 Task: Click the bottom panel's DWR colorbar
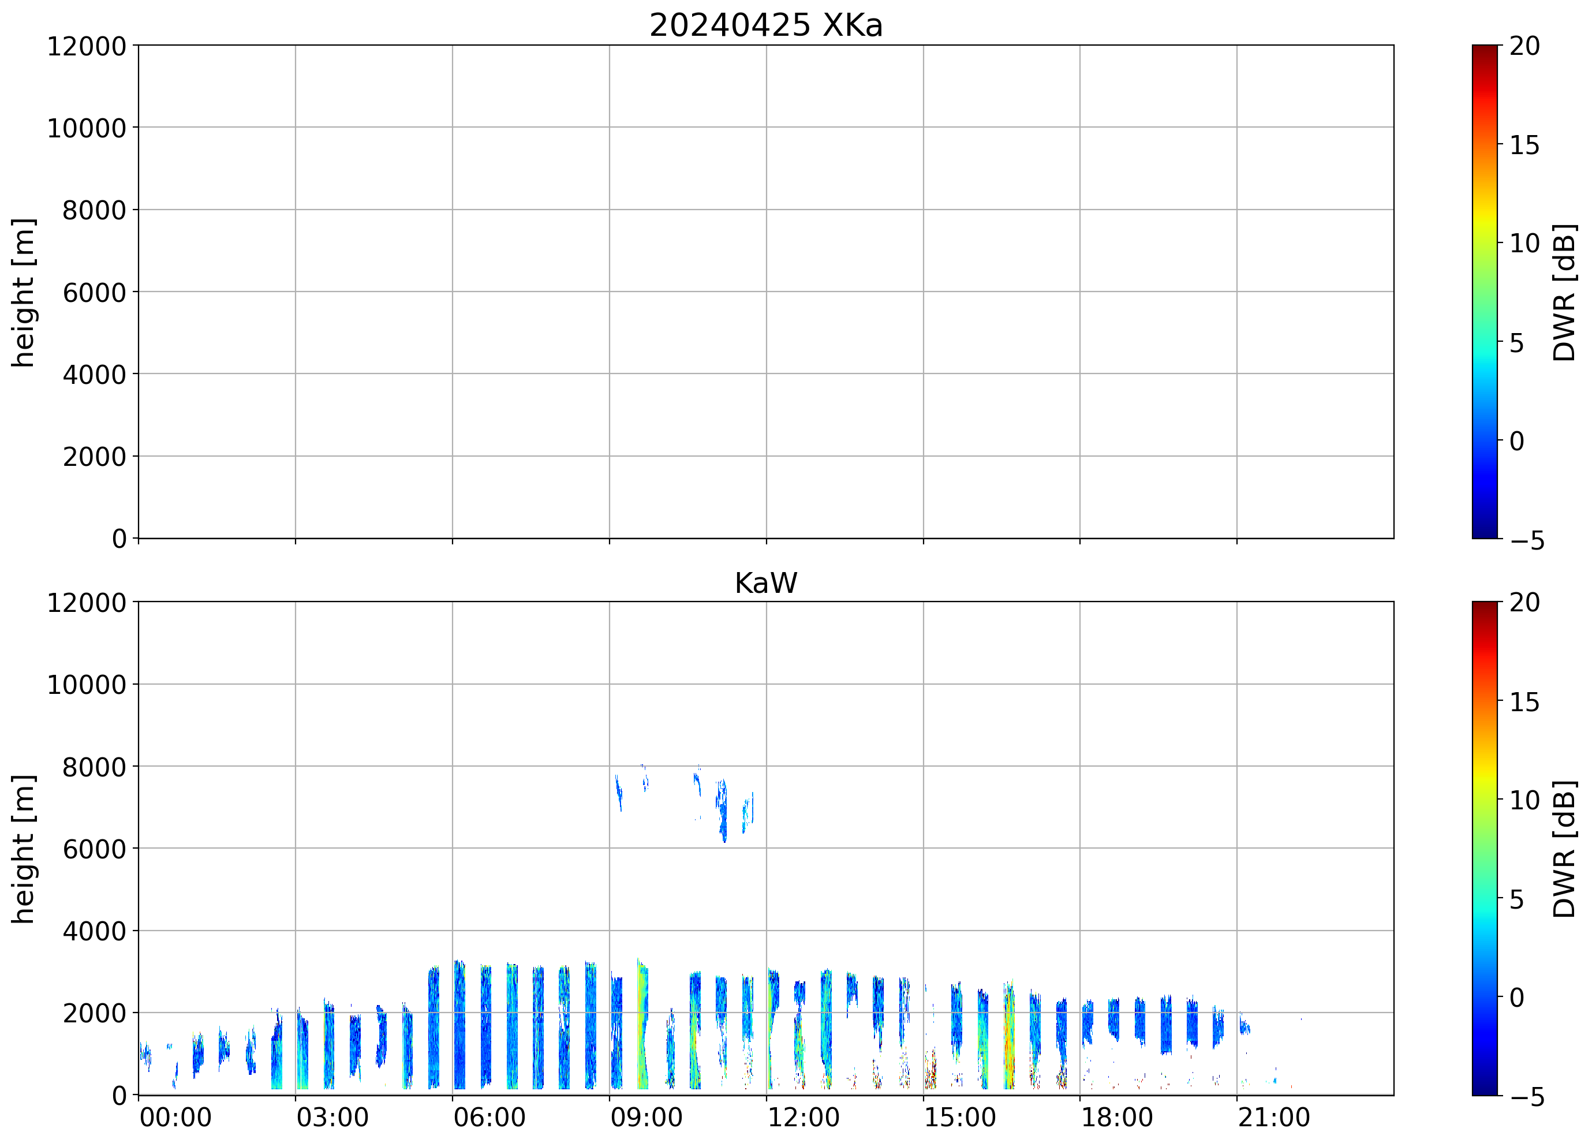tap(1484, 848)
